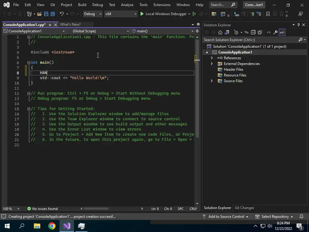Image resolution: width=309 pixels, height=232 pixels.
Task: Click Add to Source Control in status bar
Action: click(225, 216)
